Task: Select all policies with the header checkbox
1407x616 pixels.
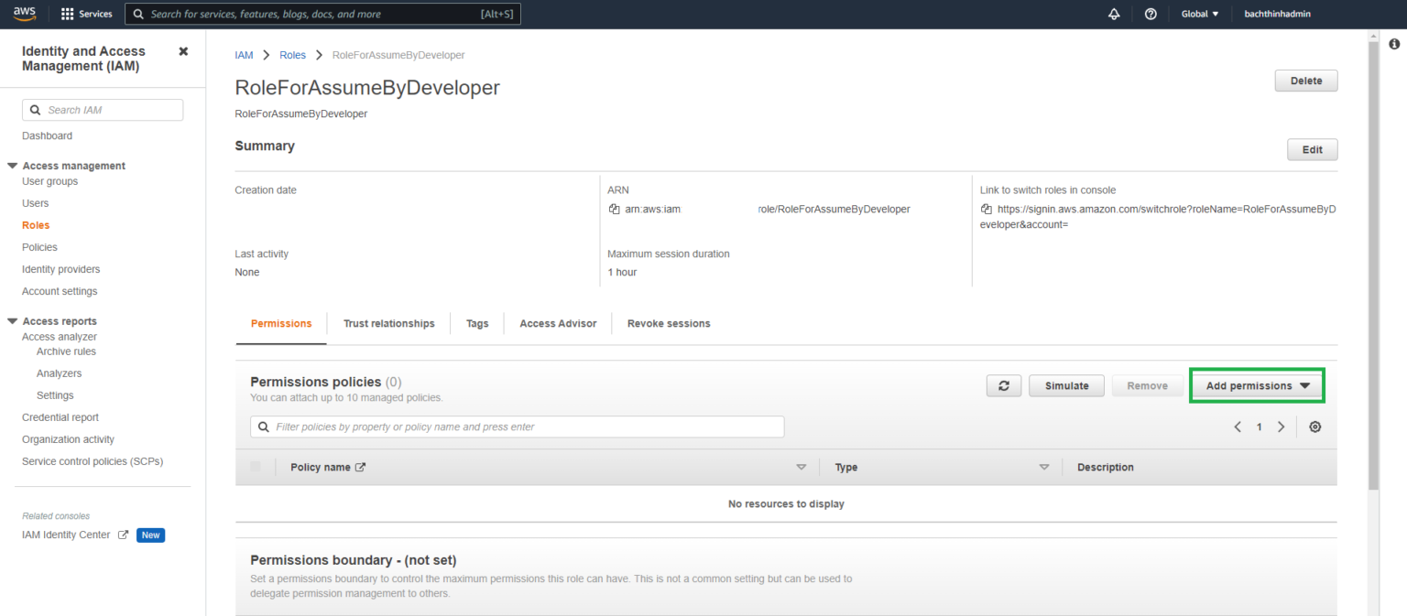Action: tap(256, 467)
